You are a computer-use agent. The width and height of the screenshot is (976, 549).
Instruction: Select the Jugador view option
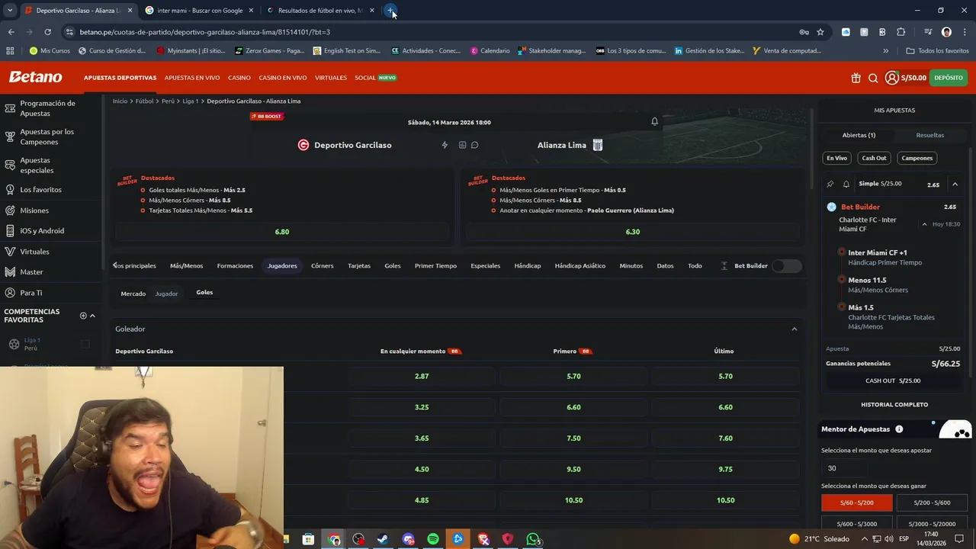(x=166, y=294)
